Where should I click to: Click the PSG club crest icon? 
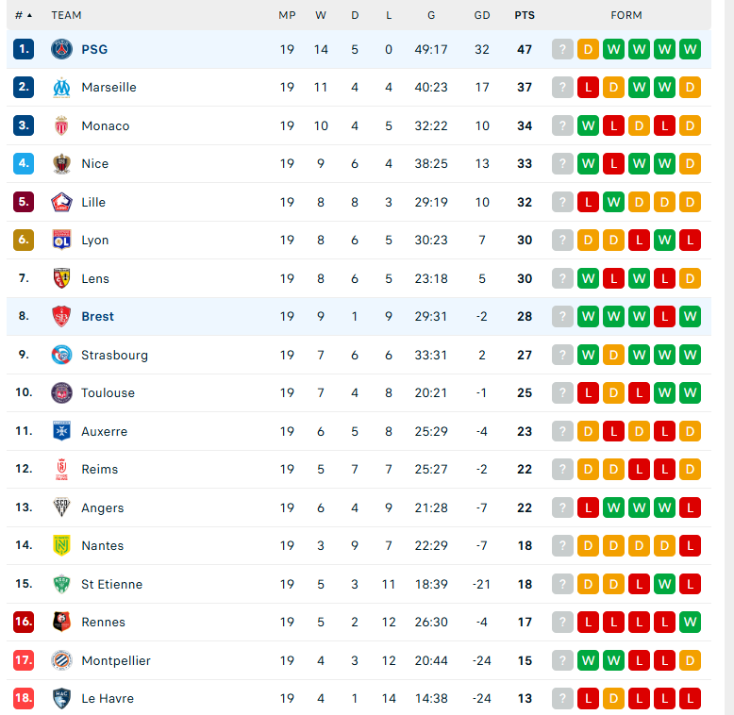click(x=61, y=49)
